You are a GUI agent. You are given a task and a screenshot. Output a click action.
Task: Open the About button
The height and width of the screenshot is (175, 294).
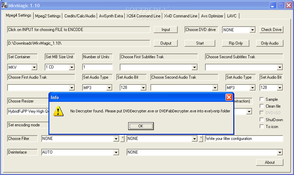(x=270, y=162)
